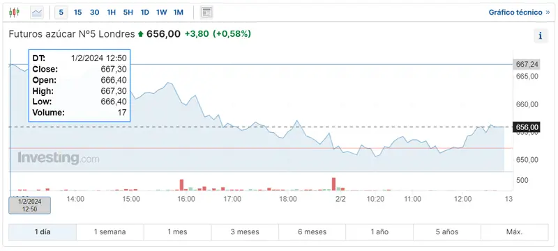
Task: Show the 3 meses range
Action: tap(245, 232)
